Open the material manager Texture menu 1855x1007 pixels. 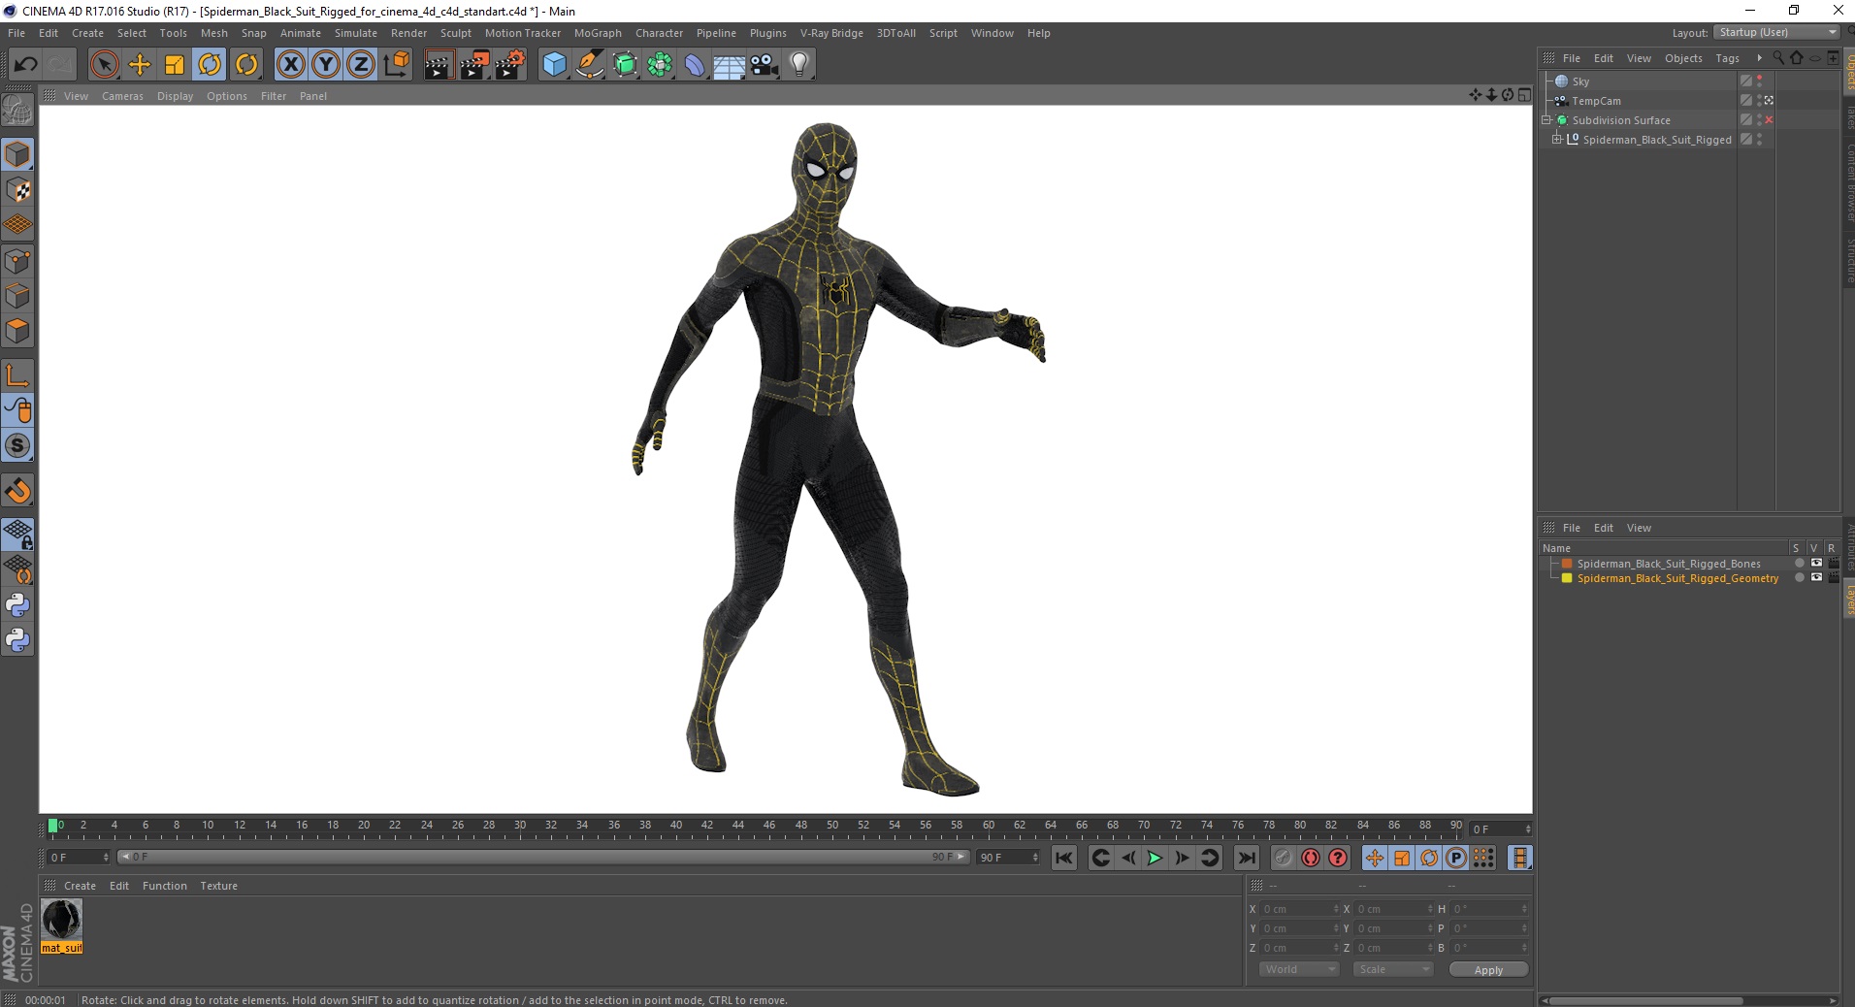218,886
